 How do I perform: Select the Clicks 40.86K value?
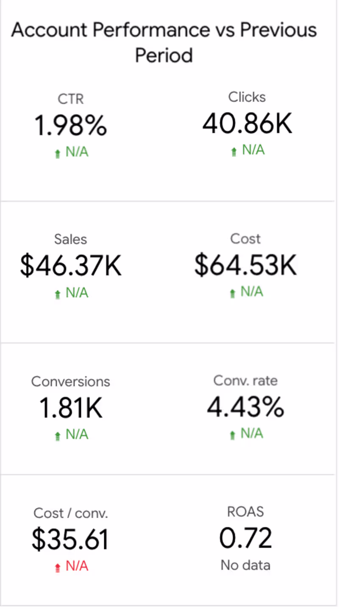247,124
